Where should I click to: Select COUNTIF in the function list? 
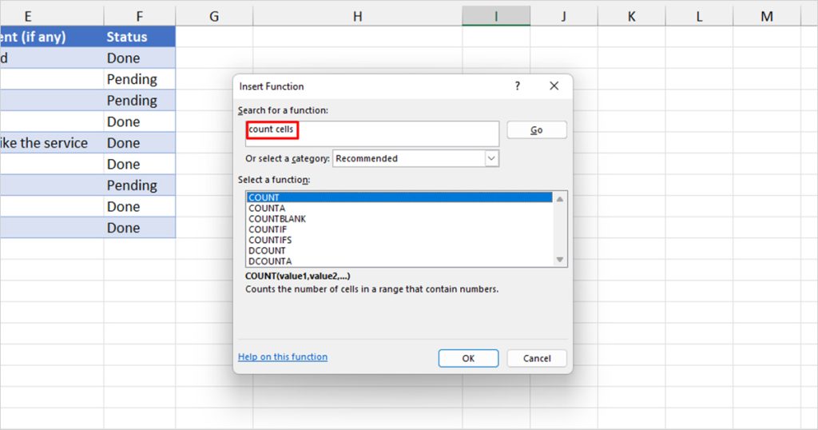coord(399,229)
